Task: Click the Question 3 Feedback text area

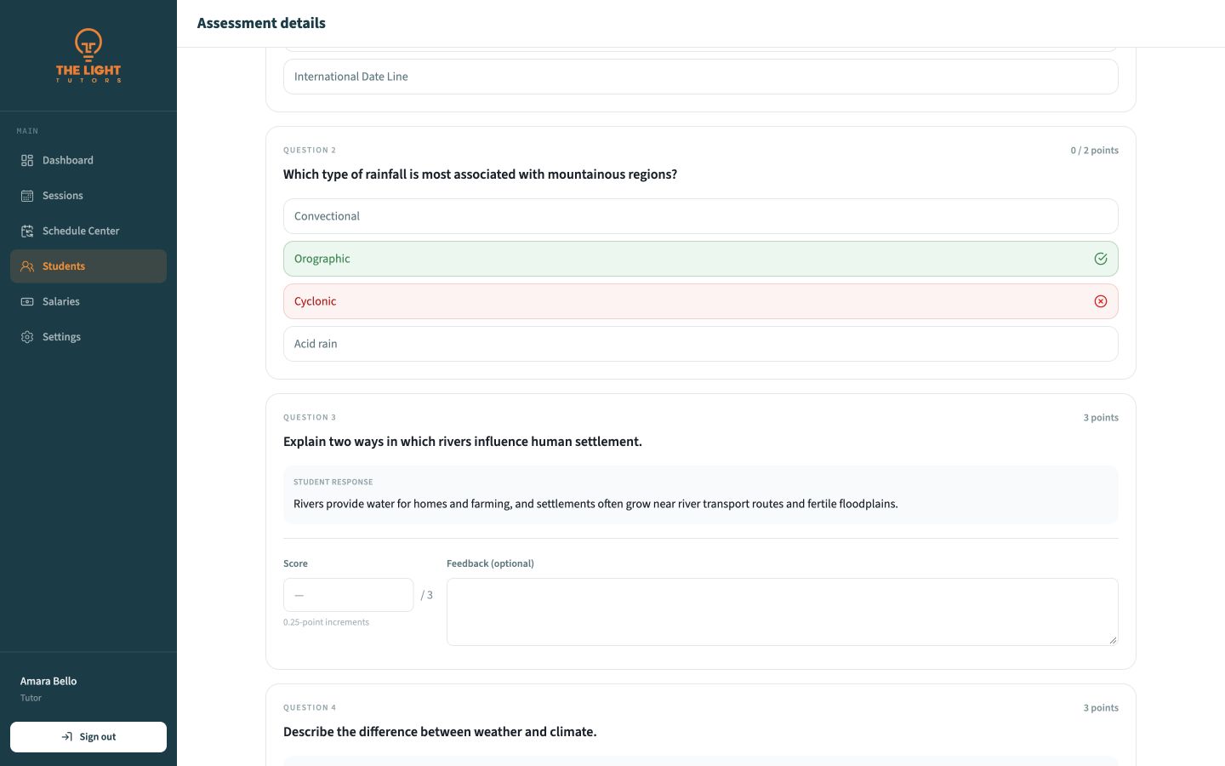Action: (783, 612)
